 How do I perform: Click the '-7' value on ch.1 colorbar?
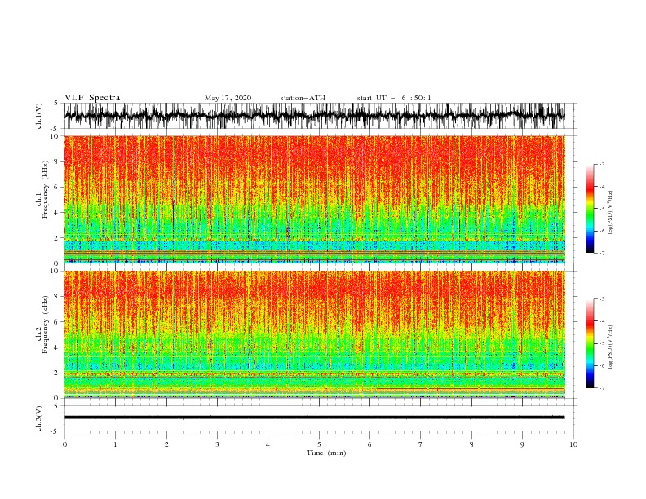pos(601,253)
